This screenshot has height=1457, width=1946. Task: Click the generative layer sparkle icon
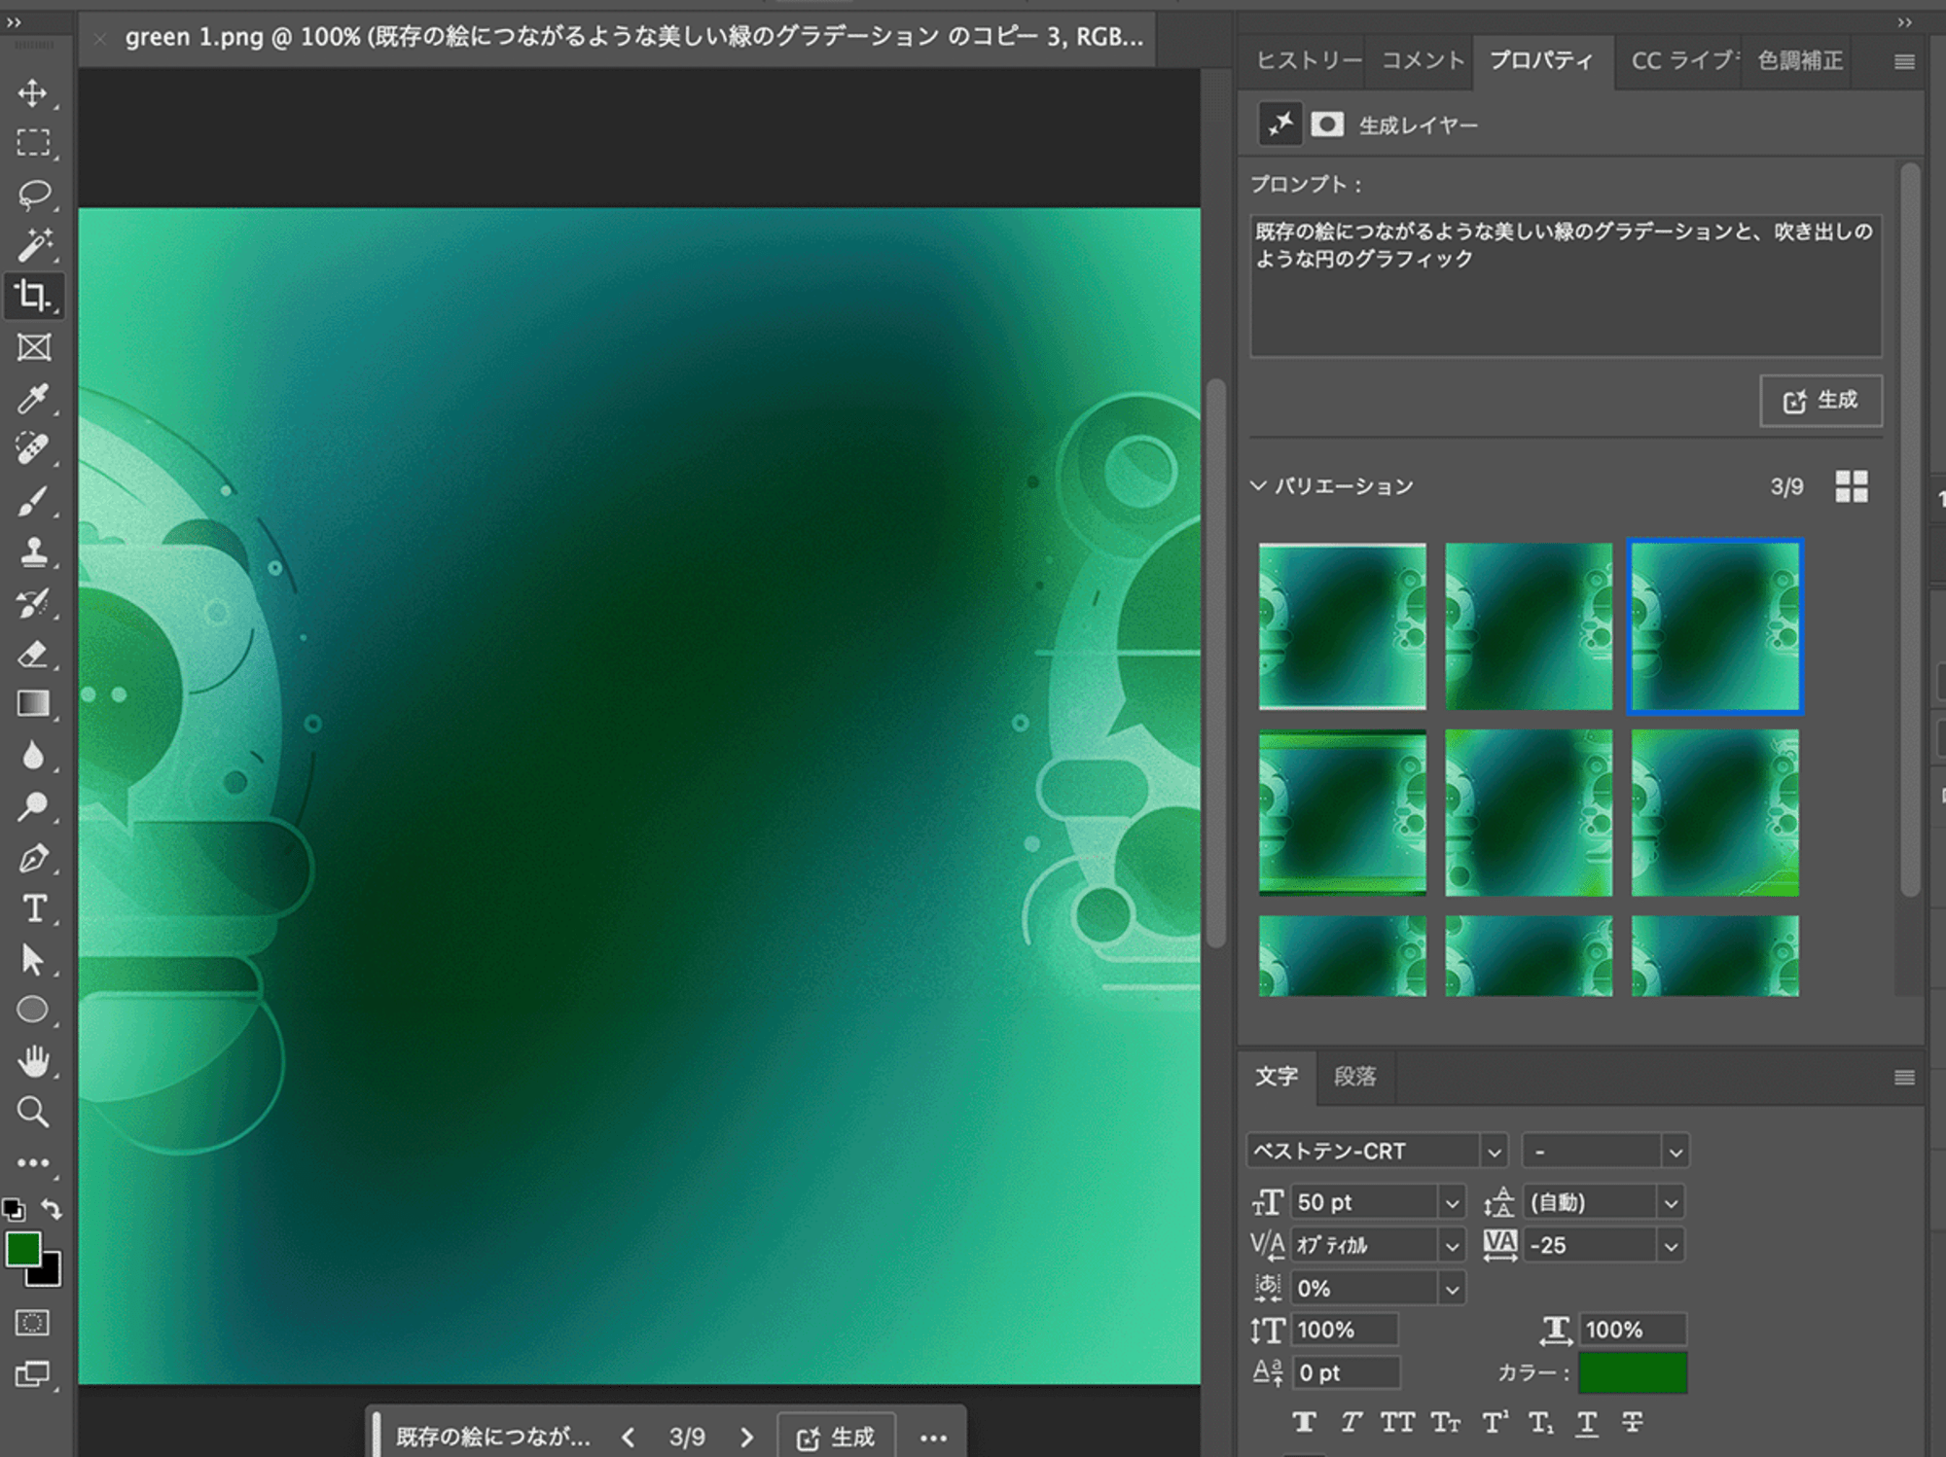click(1279, 124)
